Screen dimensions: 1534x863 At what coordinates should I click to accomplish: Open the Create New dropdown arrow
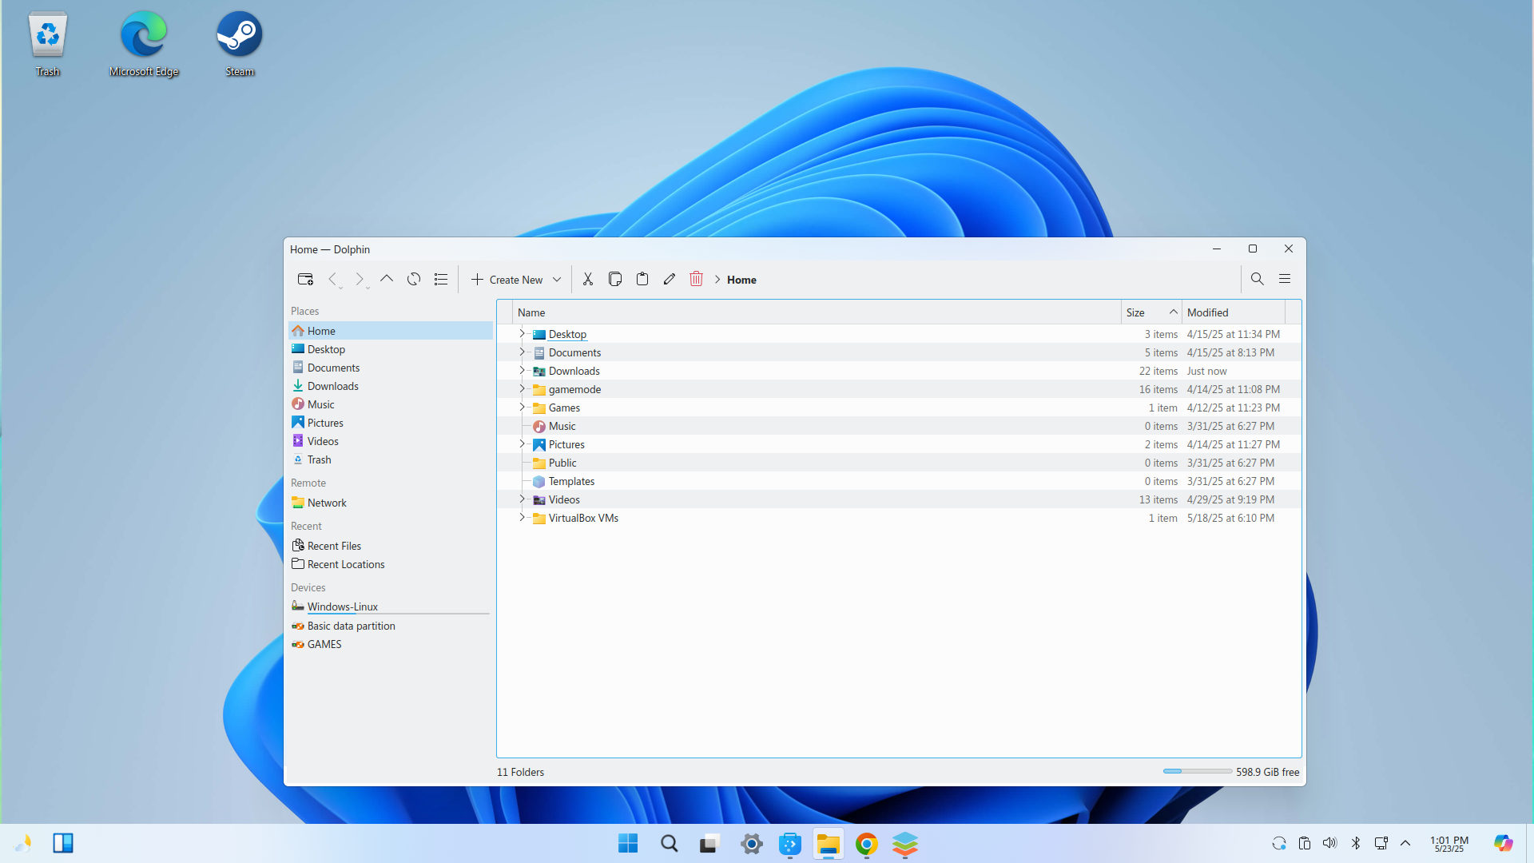[557, 280]
